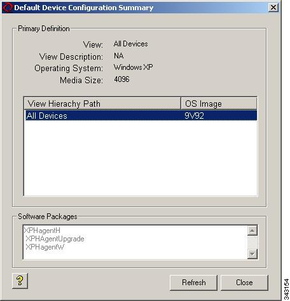Click the 9V92 OS image cell
The width and height of the screenshot is (290, 301).
(194, 116)
